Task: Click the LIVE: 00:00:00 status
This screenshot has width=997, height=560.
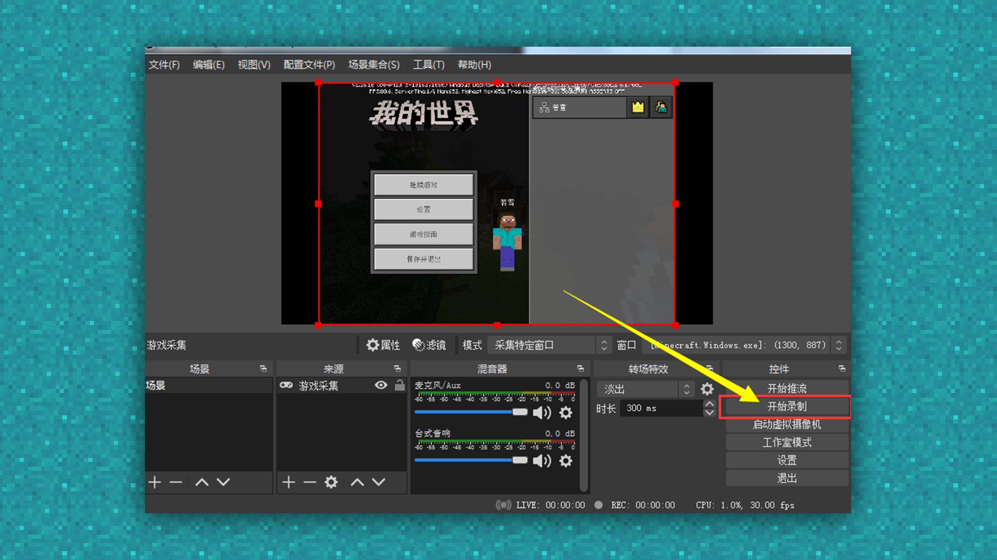Action: (x=541, y=505)
